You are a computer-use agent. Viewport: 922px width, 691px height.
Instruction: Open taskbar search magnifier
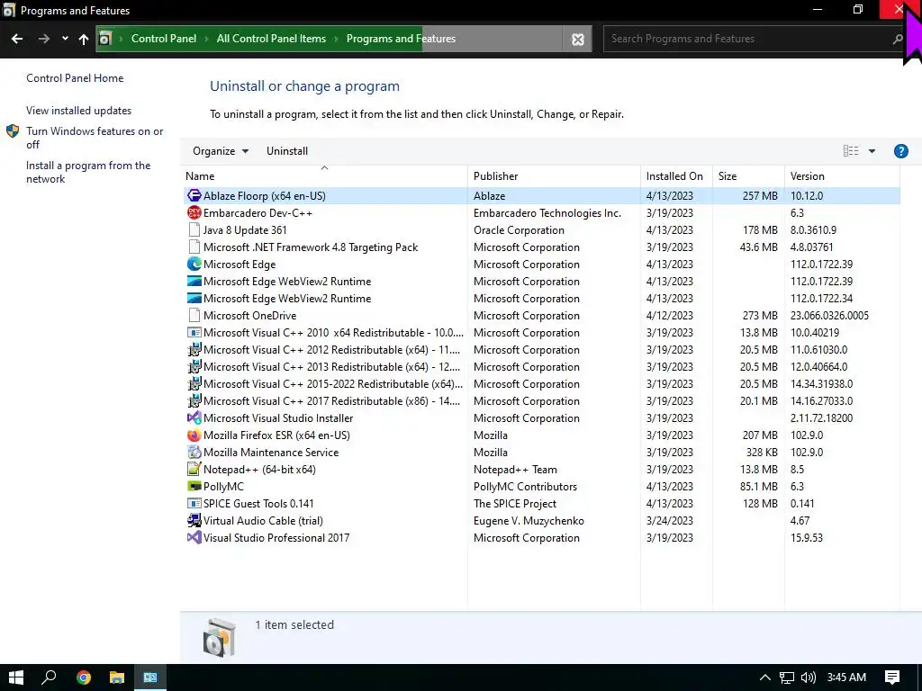[x=49, y=678]
